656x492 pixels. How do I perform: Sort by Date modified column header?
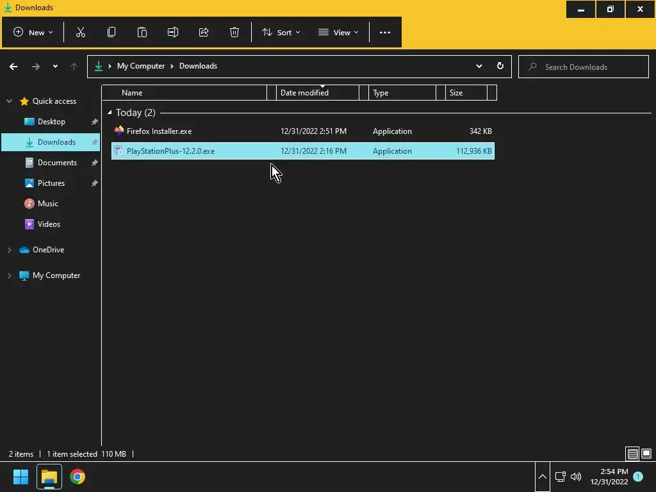(318, 93)
